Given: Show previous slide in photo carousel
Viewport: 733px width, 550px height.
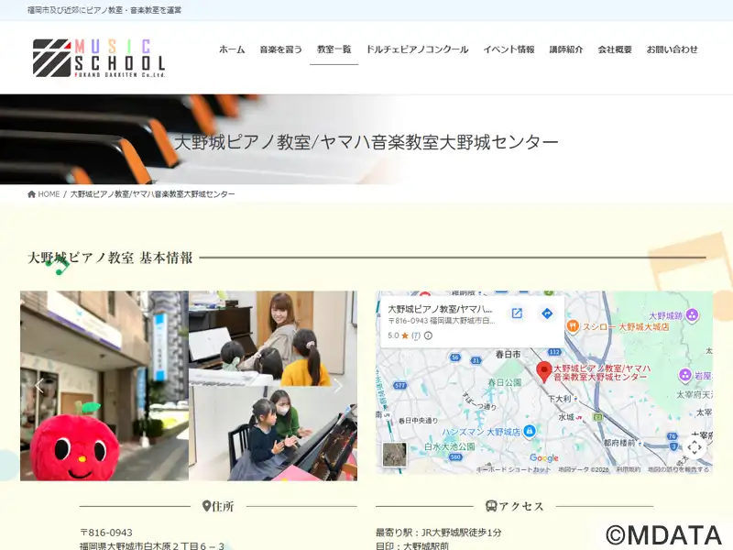Looking at the screenshot, I should pyautogui.click(x=39, y=386).
